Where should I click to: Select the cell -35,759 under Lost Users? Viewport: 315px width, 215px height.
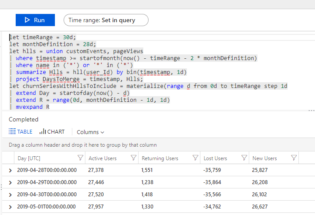pos(212,170)
